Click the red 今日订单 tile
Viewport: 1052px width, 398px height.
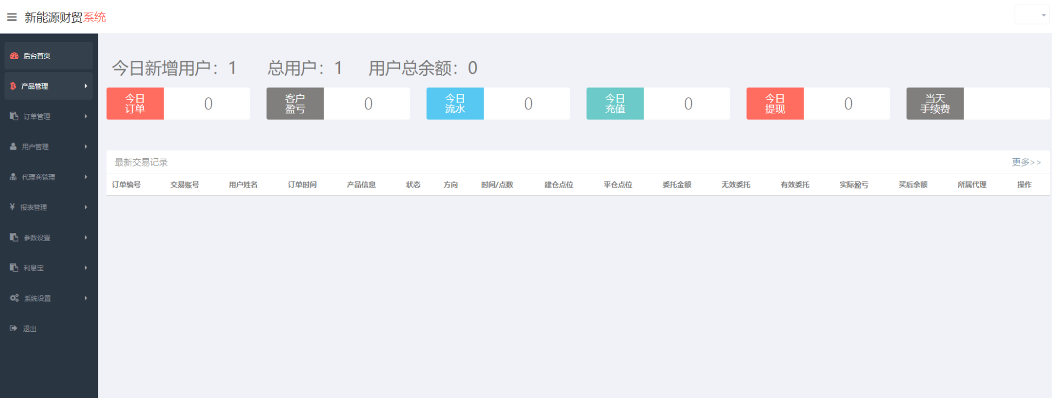pyautogui.click(x=135, y=103)
